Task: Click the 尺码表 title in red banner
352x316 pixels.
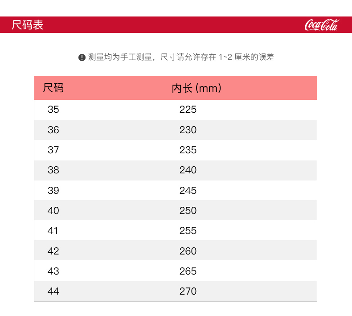Action: (28, 25)
